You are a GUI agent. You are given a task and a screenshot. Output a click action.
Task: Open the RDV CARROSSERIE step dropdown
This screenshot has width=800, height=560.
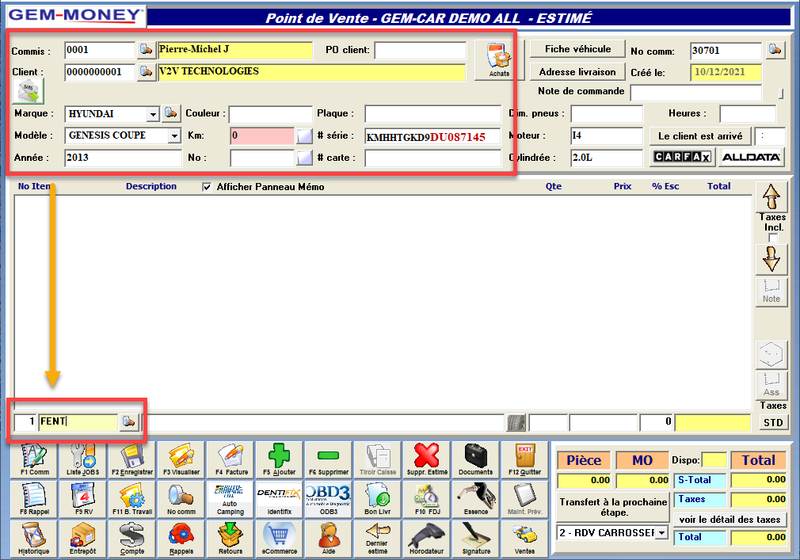pos(661,533)
